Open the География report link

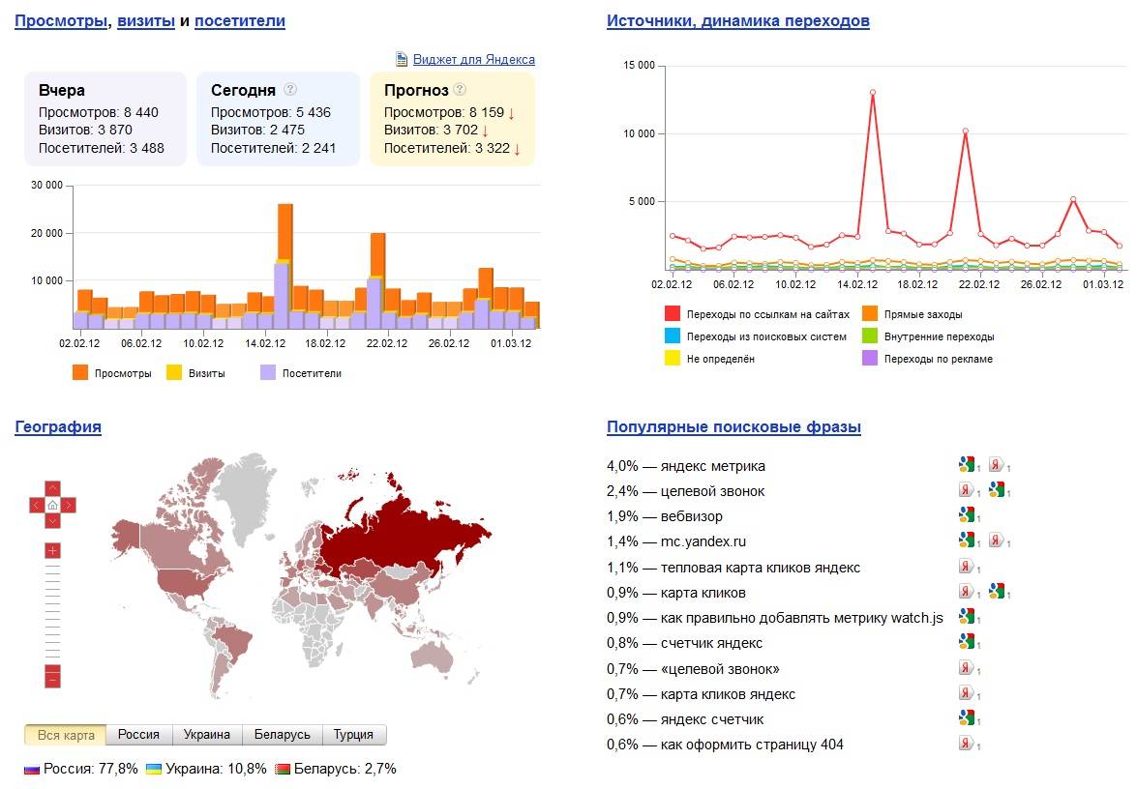58,426
